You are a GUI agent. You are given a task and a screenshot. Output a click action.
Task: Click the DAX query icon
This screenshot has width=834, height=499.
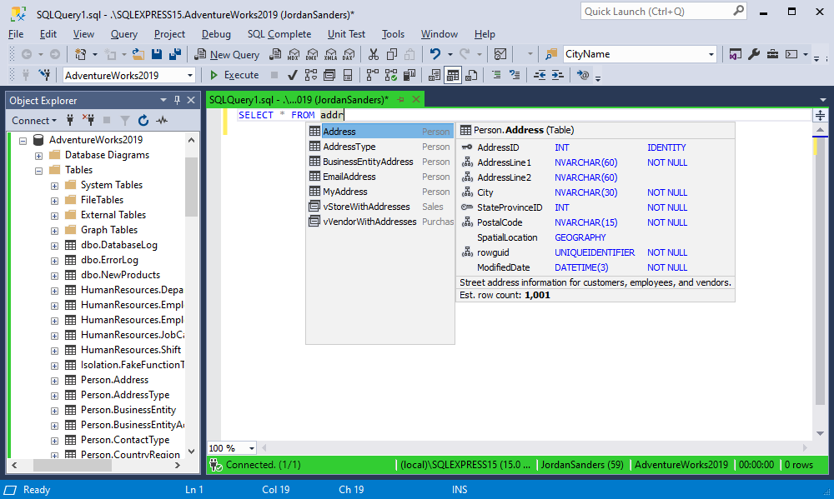349,54
